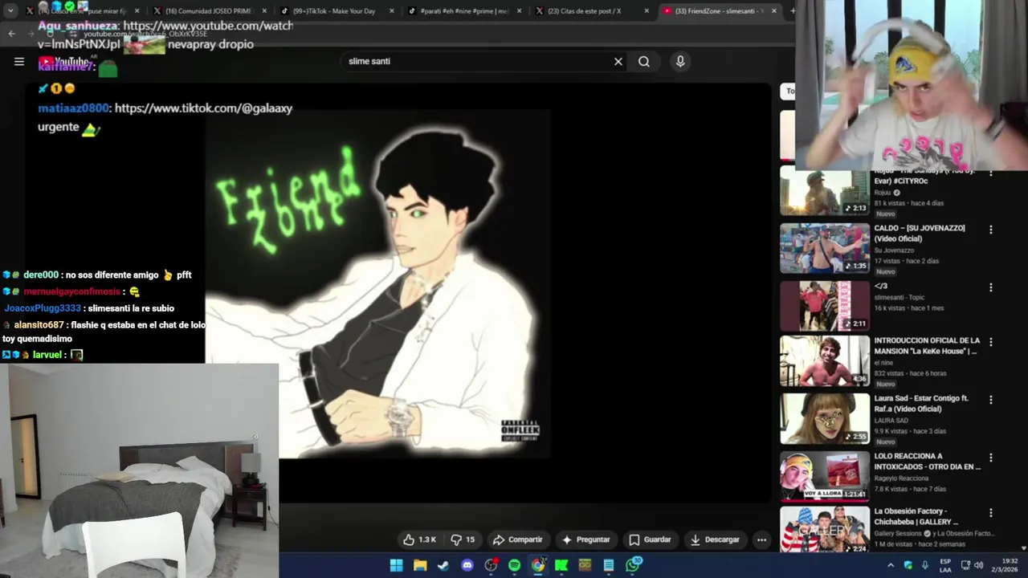Start voice search with microphone icon
Screen dimensions: 1028x578
(x=680, y=62)
